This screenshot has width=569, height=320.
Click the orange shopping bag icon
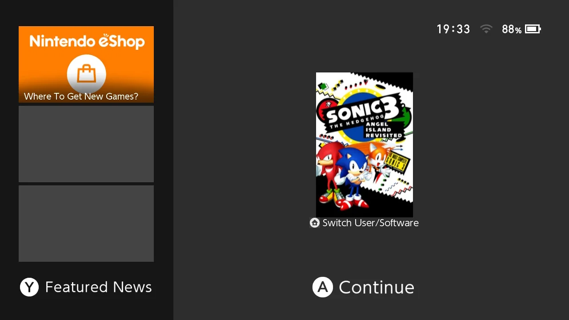86,74
